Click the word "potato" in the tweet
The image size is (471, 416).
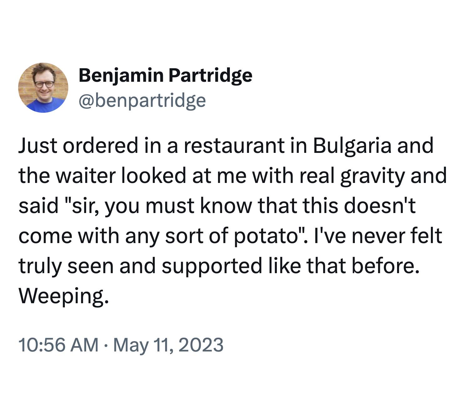[266, 236]
